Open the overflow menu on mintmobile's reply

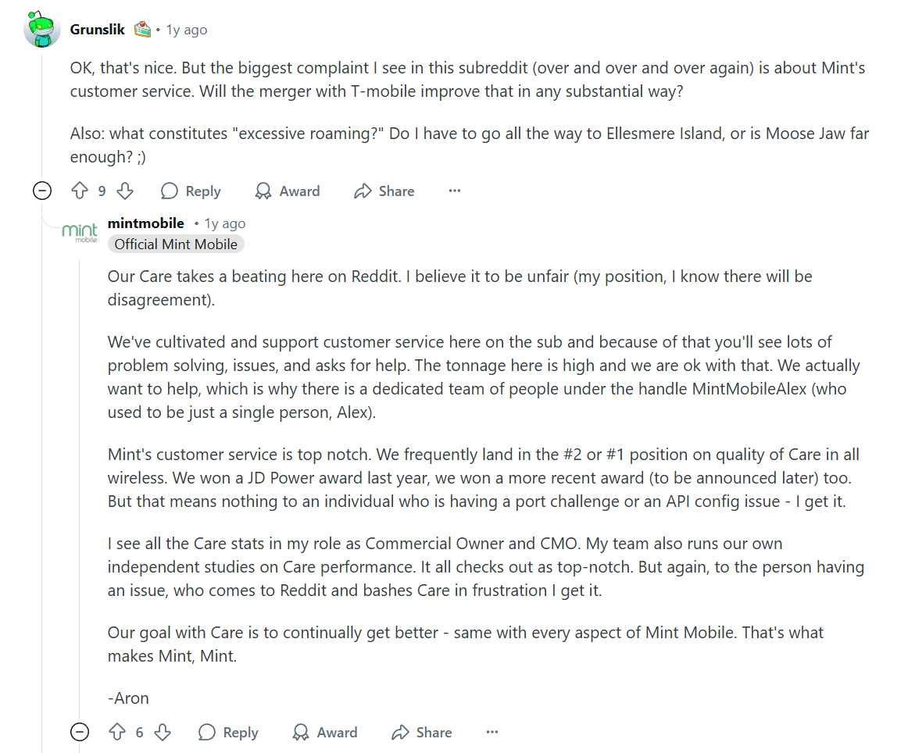coord(492,732)
